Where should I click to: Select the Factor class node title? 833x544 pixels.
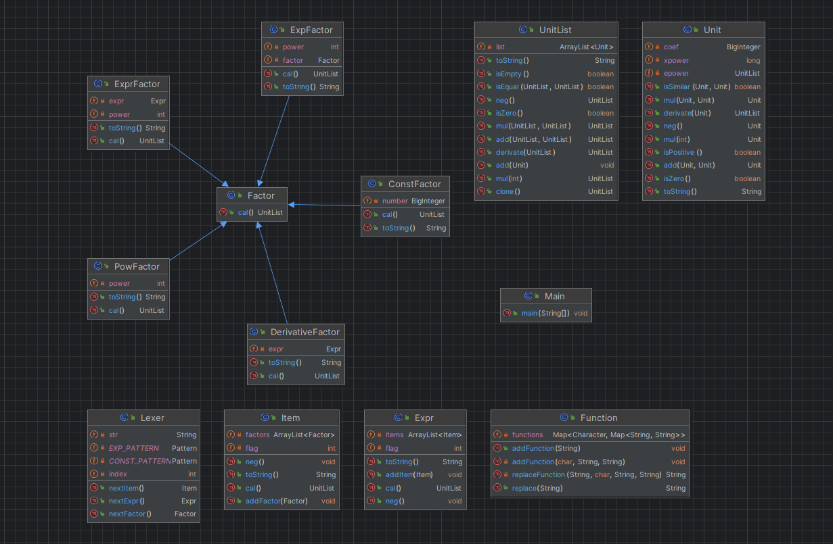tap(252, 195)
